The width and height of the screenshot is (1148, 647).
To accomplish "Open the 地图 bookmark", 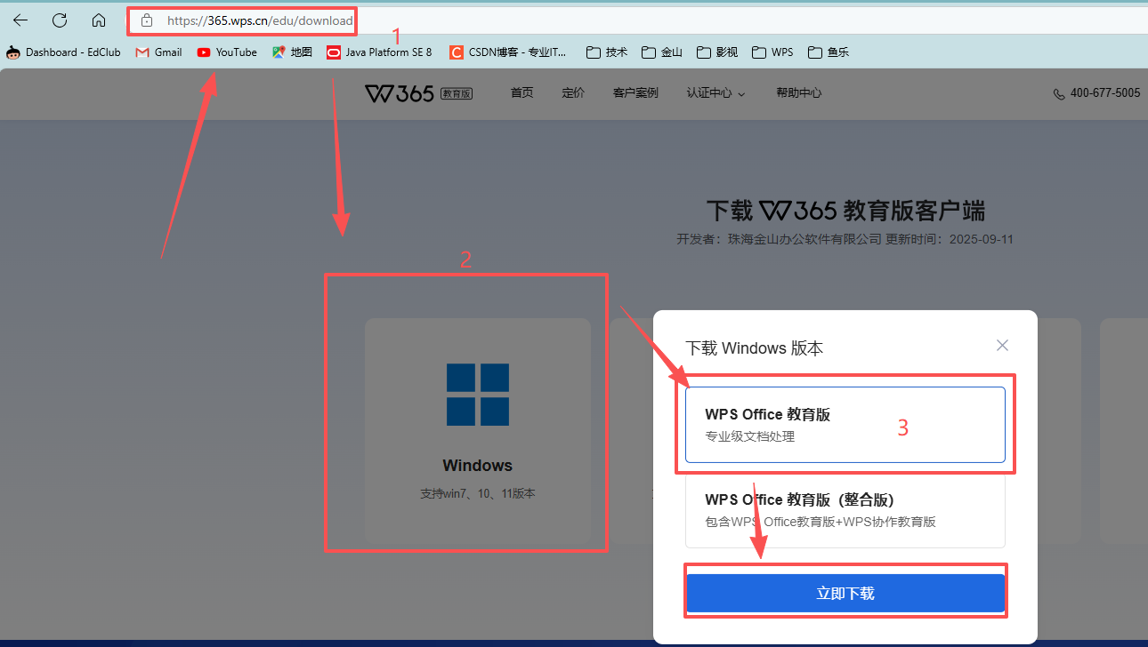I will tap(292, 52).
